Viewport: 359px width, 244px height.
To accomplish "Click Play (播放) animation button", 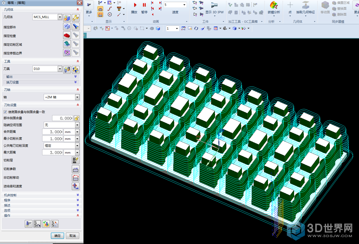I will click(134, 8).
